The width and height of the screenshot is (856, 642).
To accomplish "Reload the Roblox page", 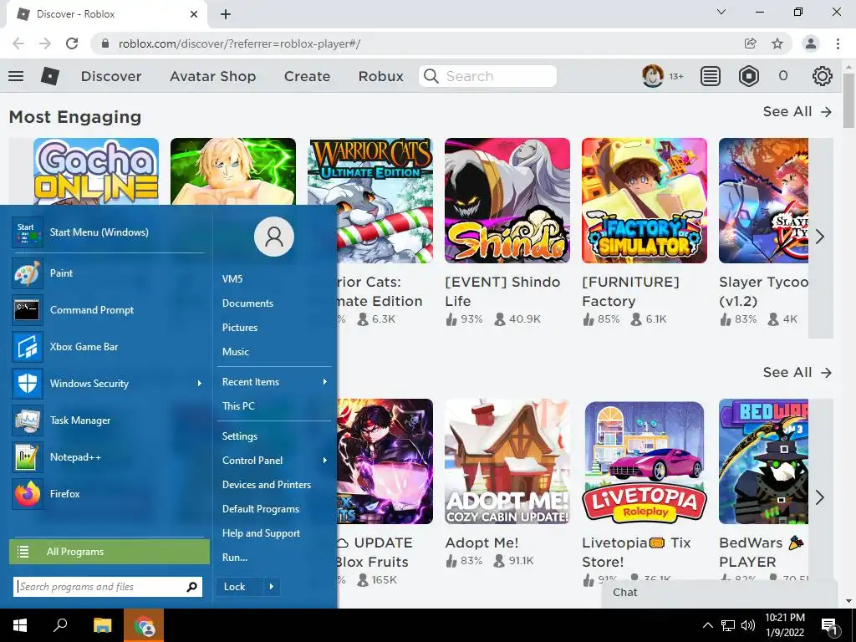I will [72, 43].
